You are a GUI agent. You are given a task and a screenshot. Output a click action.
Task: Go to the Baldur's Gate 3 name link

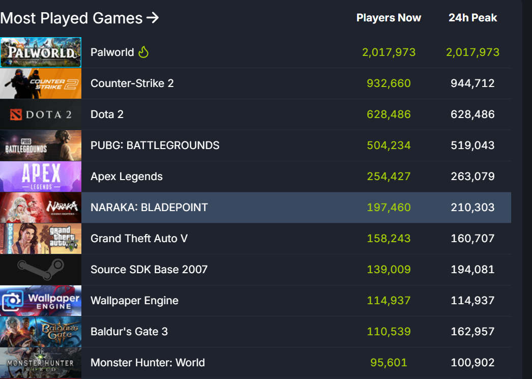tap(129, 332)
